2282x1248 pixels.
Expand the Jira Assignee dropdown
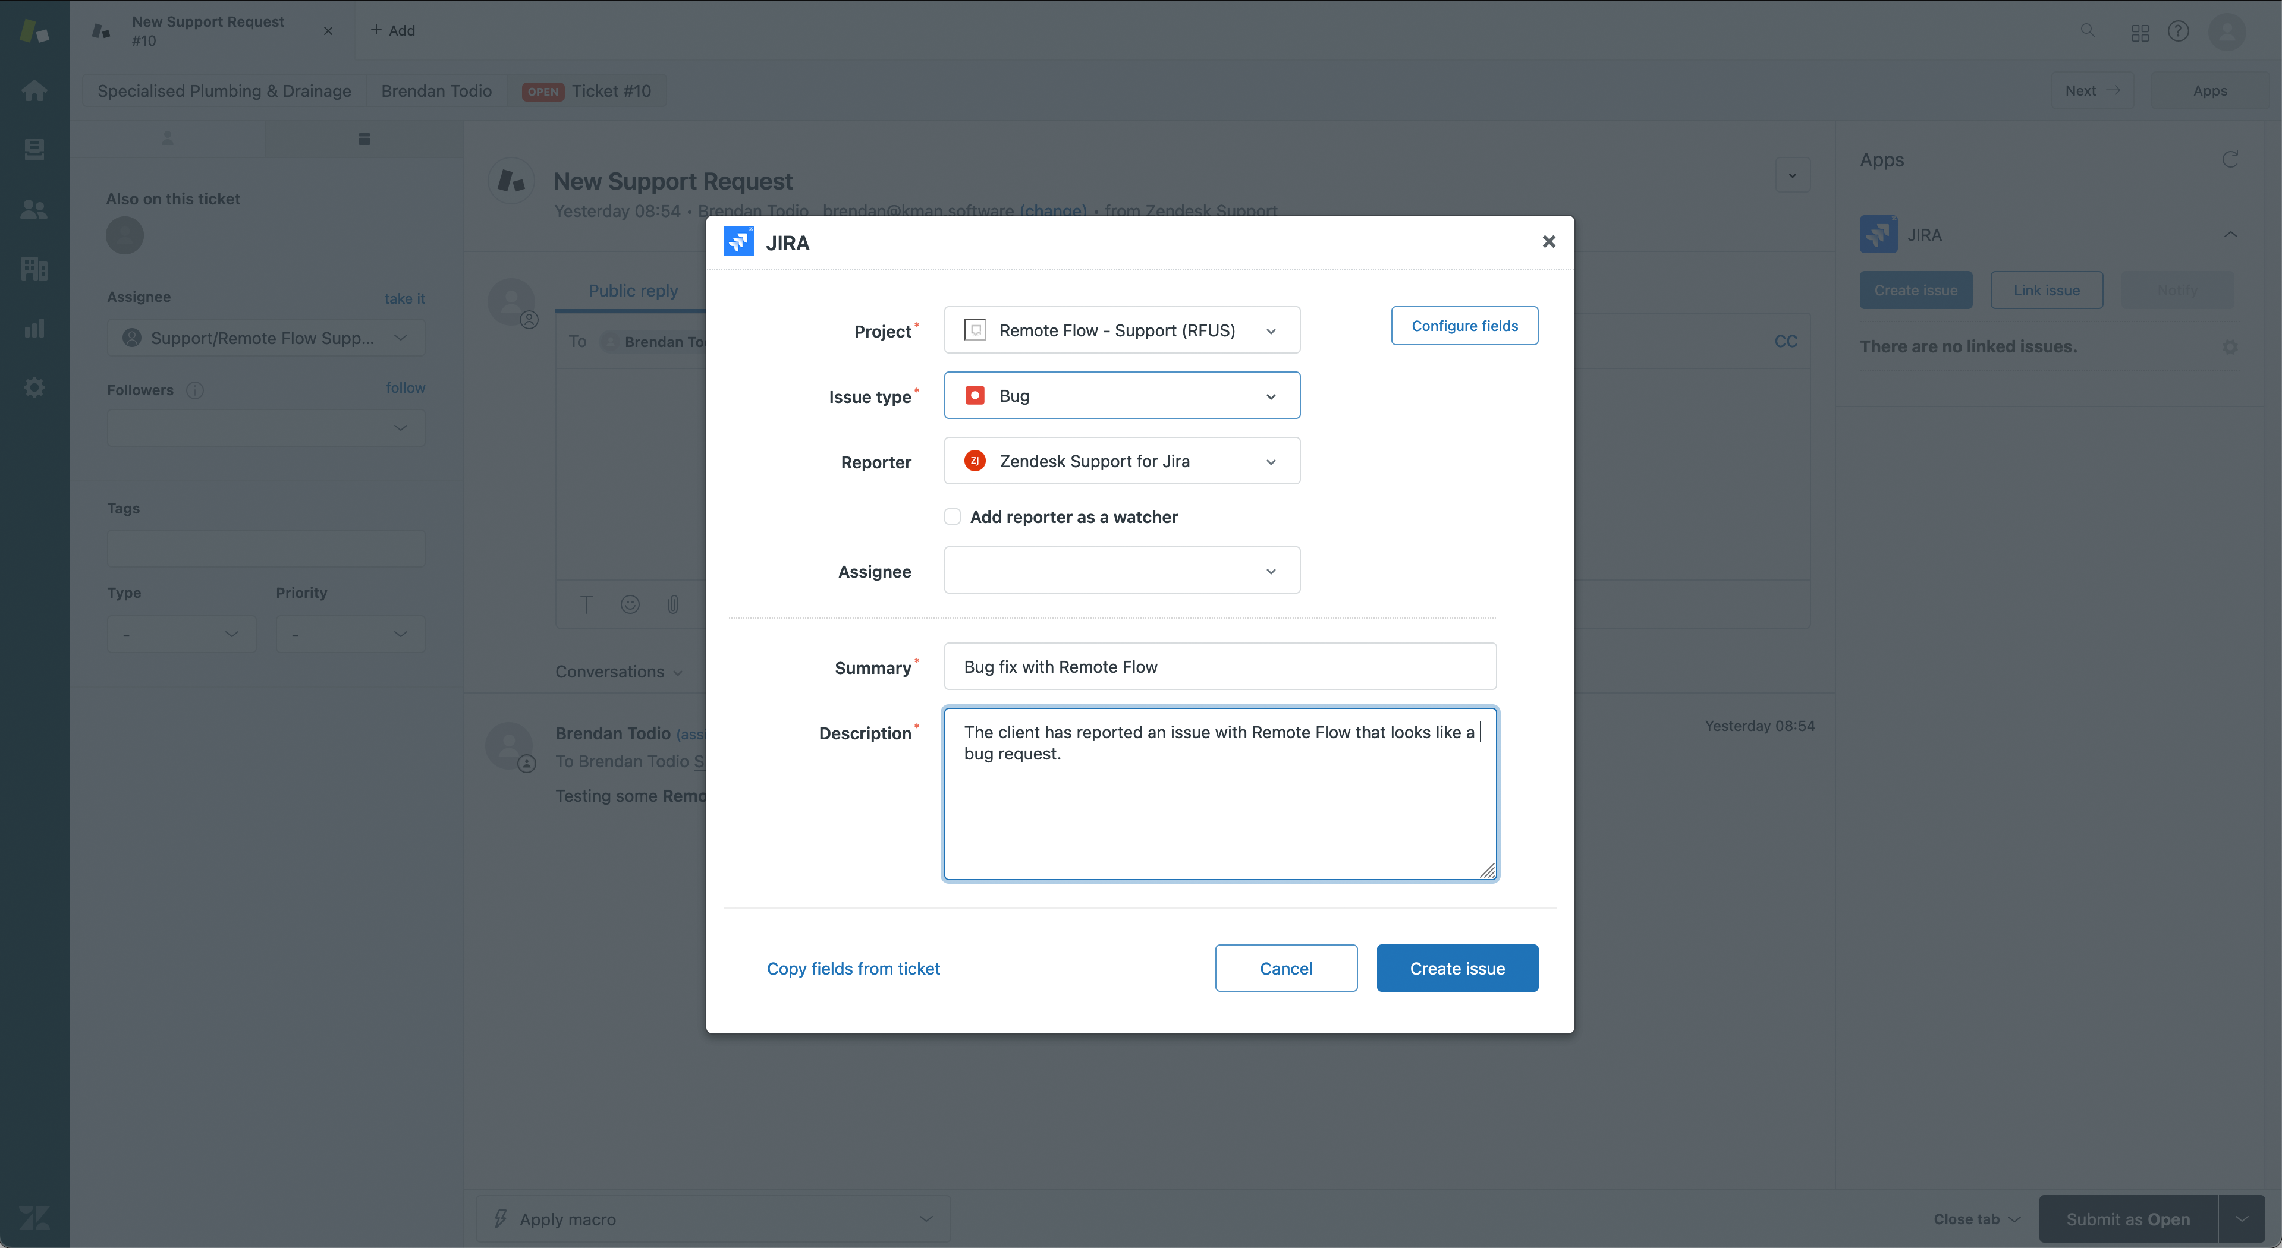coord(1121,571)
